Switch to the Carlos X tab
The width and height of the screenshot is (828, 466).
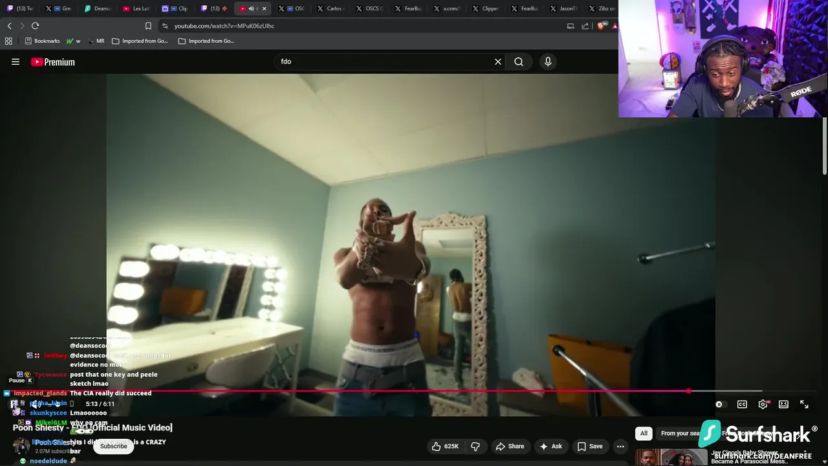point(330,8)
